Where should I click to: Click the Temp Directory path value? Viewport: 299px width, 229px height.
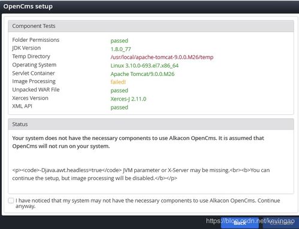pos(162,57)
